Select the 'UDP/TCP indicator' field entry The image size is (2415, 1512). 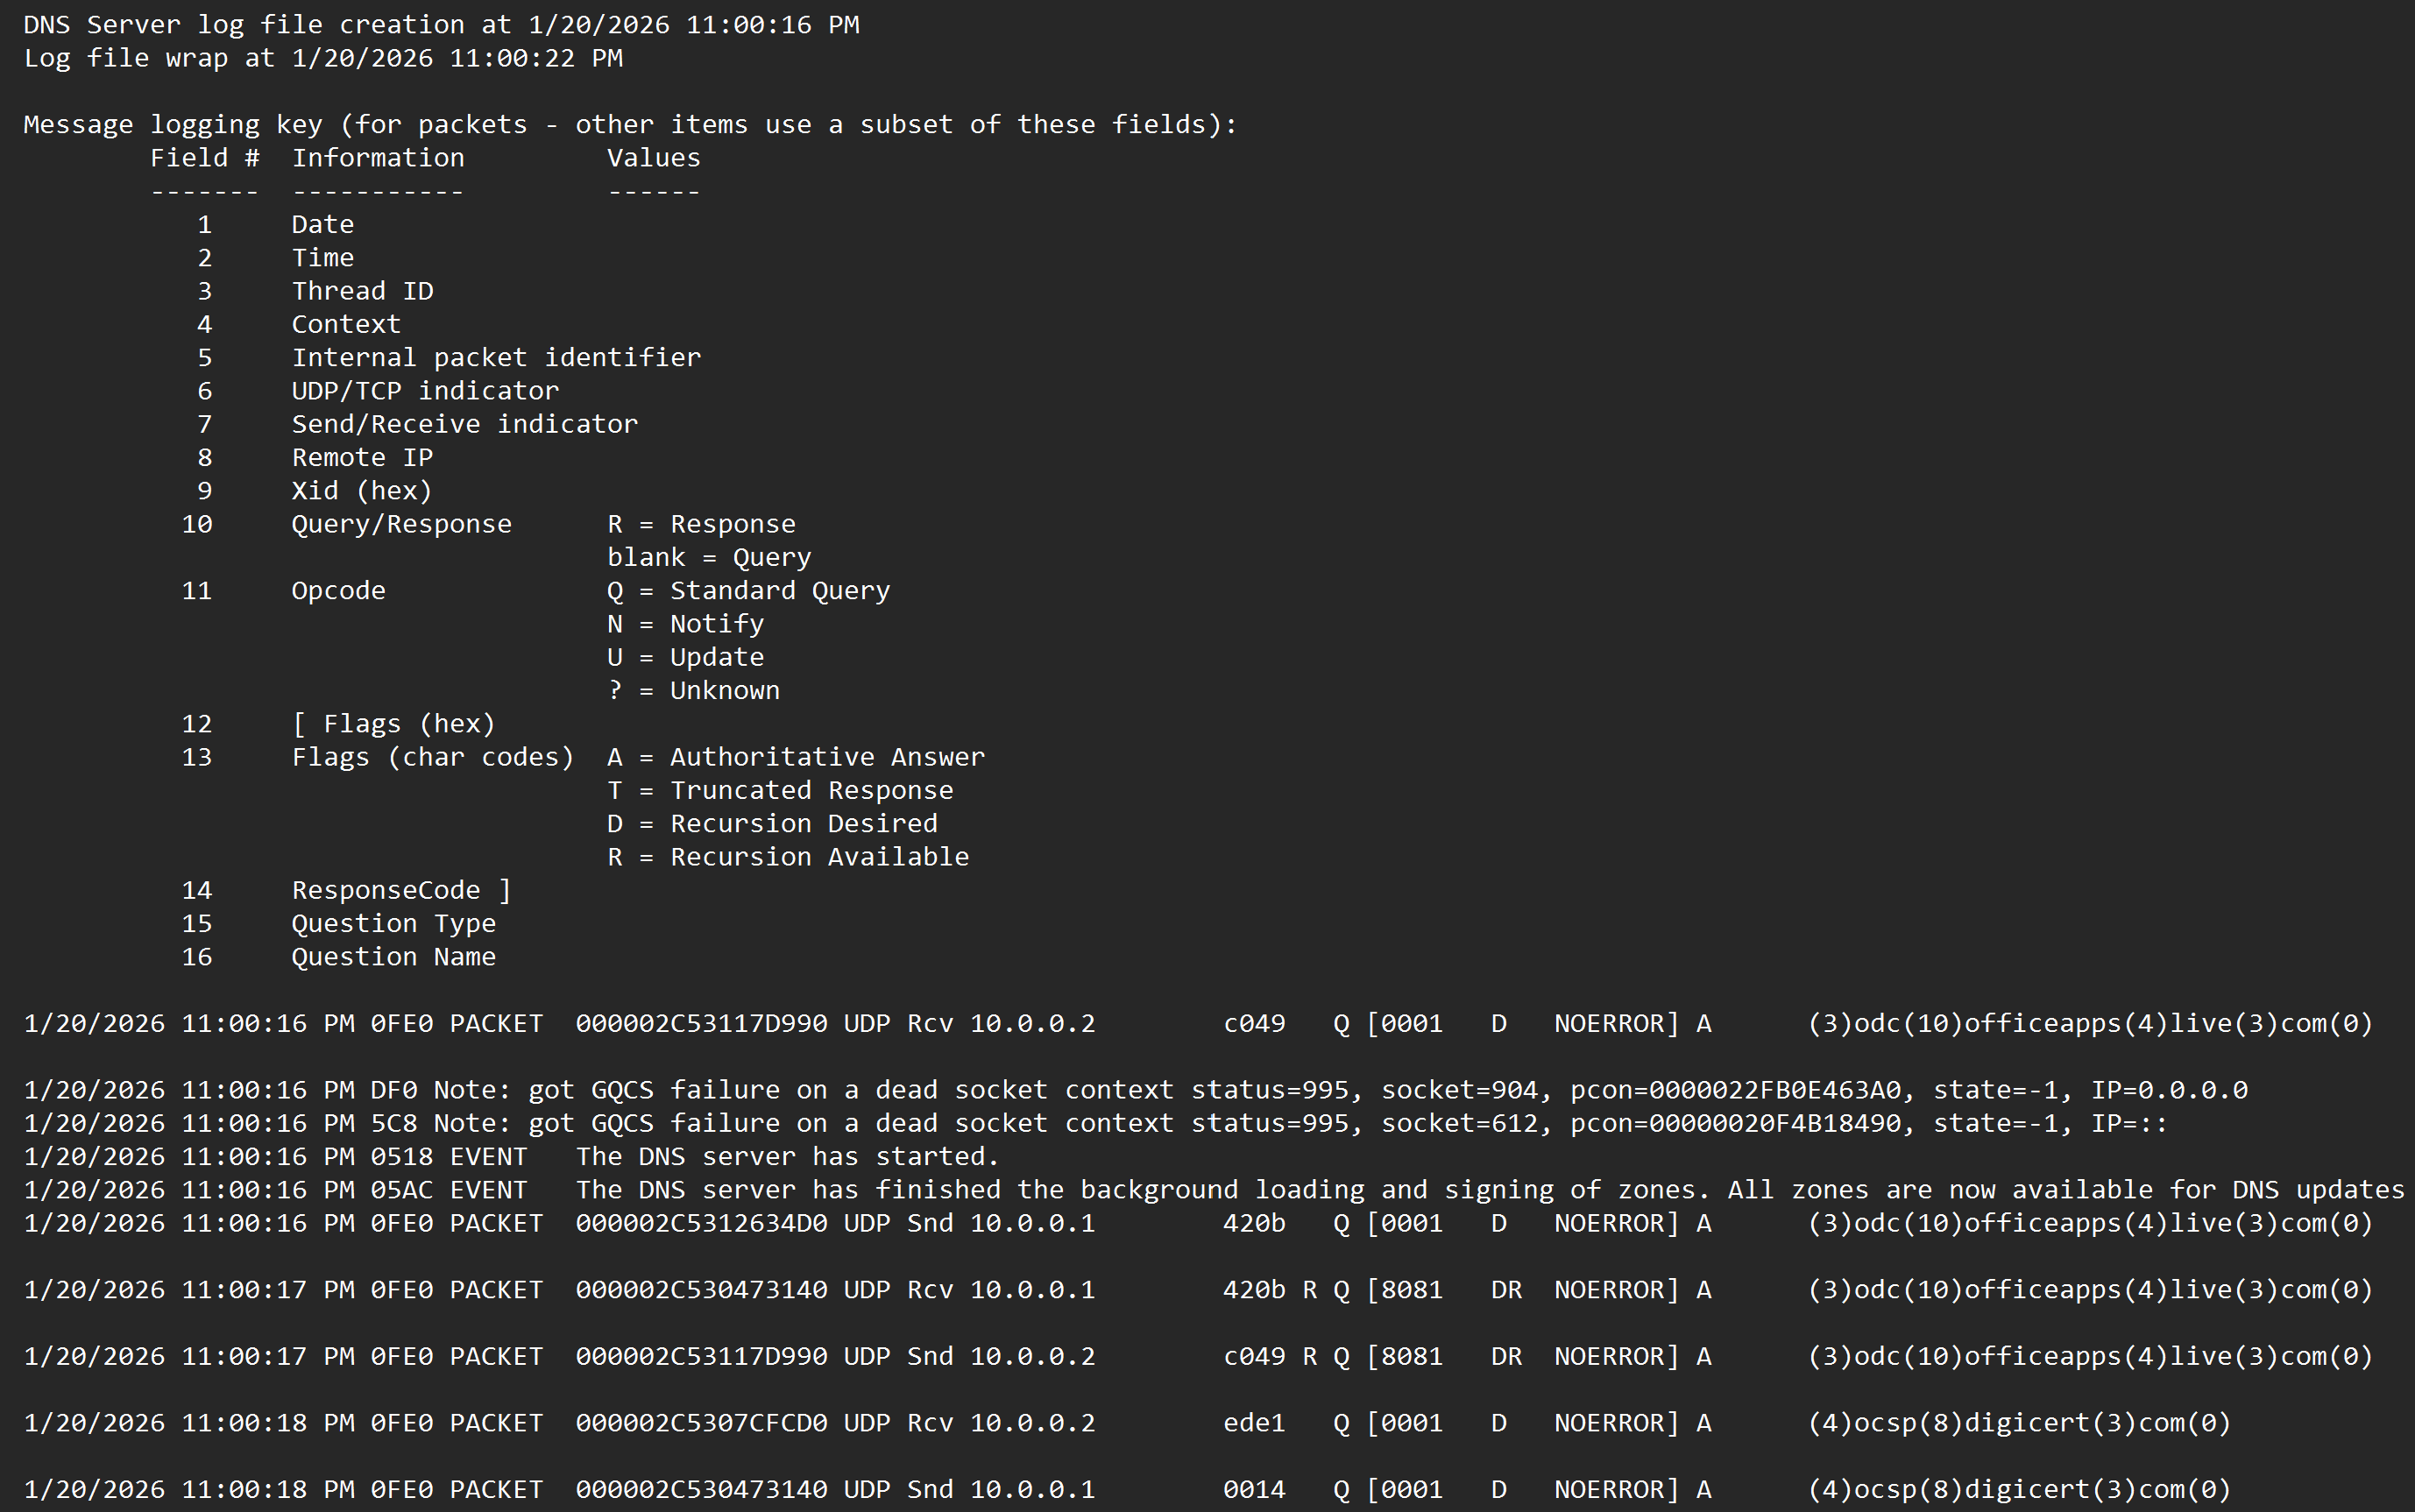pyautogui.click(x=424, y=390)
